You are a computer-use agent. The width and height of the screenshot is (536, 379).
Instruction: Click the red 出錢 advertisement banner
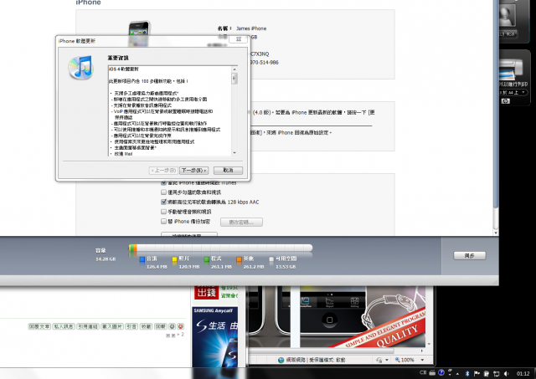point(207,293)
